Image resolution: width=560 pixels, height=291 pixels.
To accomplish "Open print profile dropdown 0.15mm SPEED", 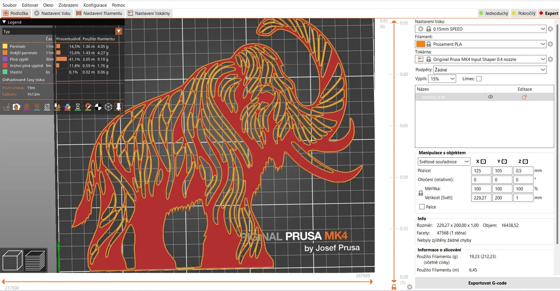I will tap(480, 29).
